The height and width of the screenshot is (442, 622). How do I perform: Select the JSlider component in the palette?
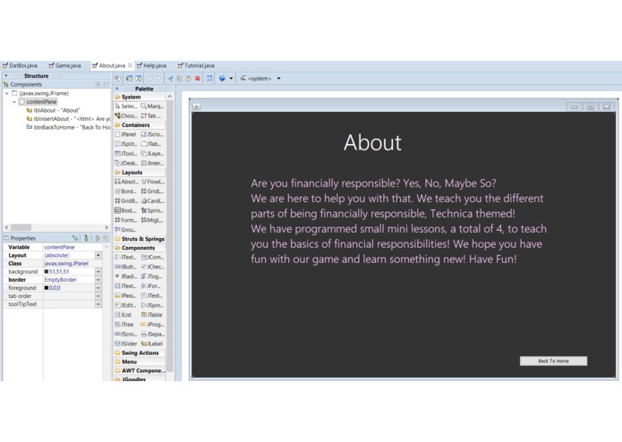tap(126, 344)
